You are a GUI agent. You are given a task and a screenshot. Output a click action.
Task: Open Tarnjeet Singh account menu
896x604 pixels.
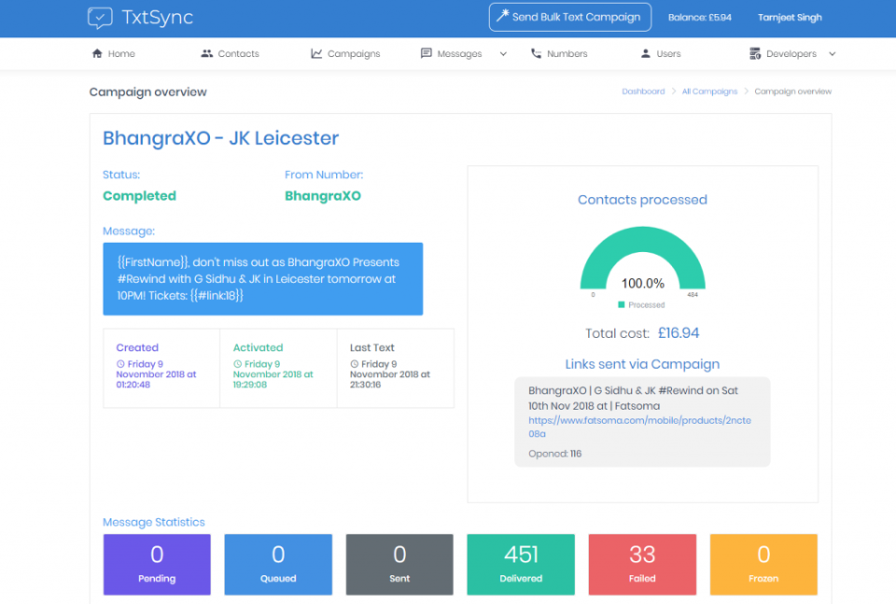(790, 17)
